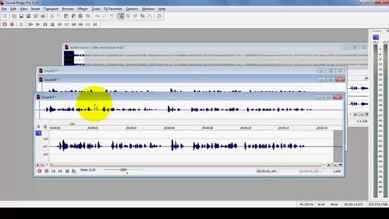
Task: Click Forward in main transport bar
Action: click(81, 24)
